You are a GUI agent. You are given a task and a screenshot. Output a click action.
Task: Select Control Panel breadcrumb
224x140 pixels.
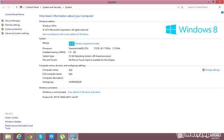[32, 7]
